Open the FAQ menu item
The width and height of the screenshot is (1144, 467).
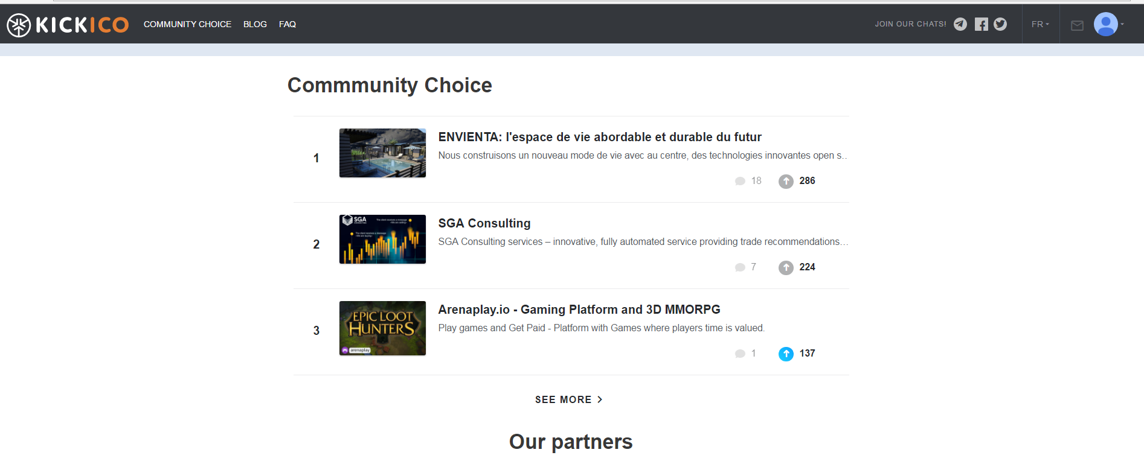point(288,24)
